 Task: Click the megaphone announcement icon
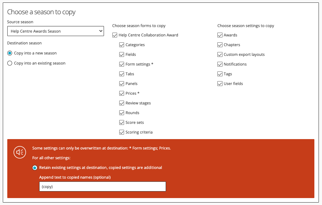20,152
